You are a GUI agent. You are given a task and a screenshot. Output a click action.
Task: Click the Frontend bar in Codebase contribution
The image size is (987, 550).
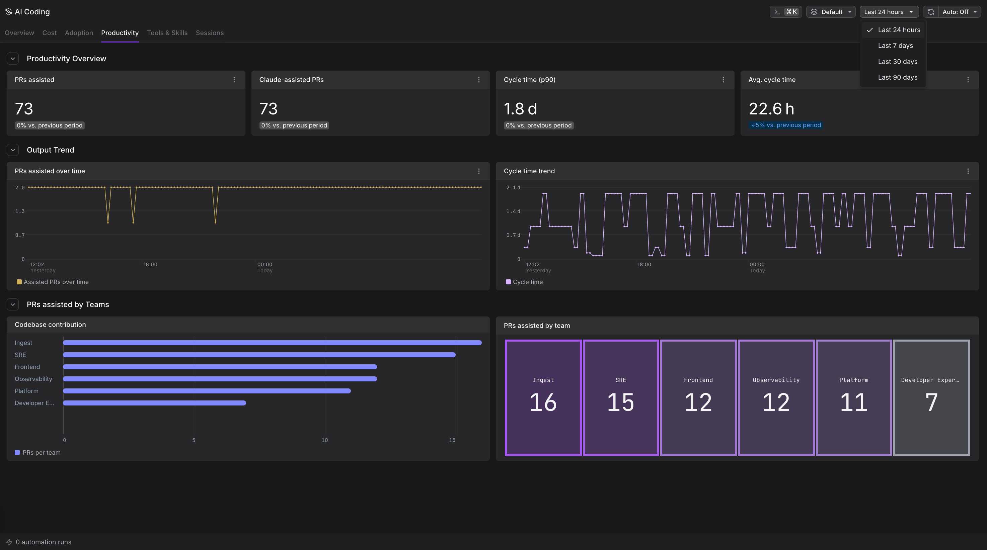click(220, 367)
